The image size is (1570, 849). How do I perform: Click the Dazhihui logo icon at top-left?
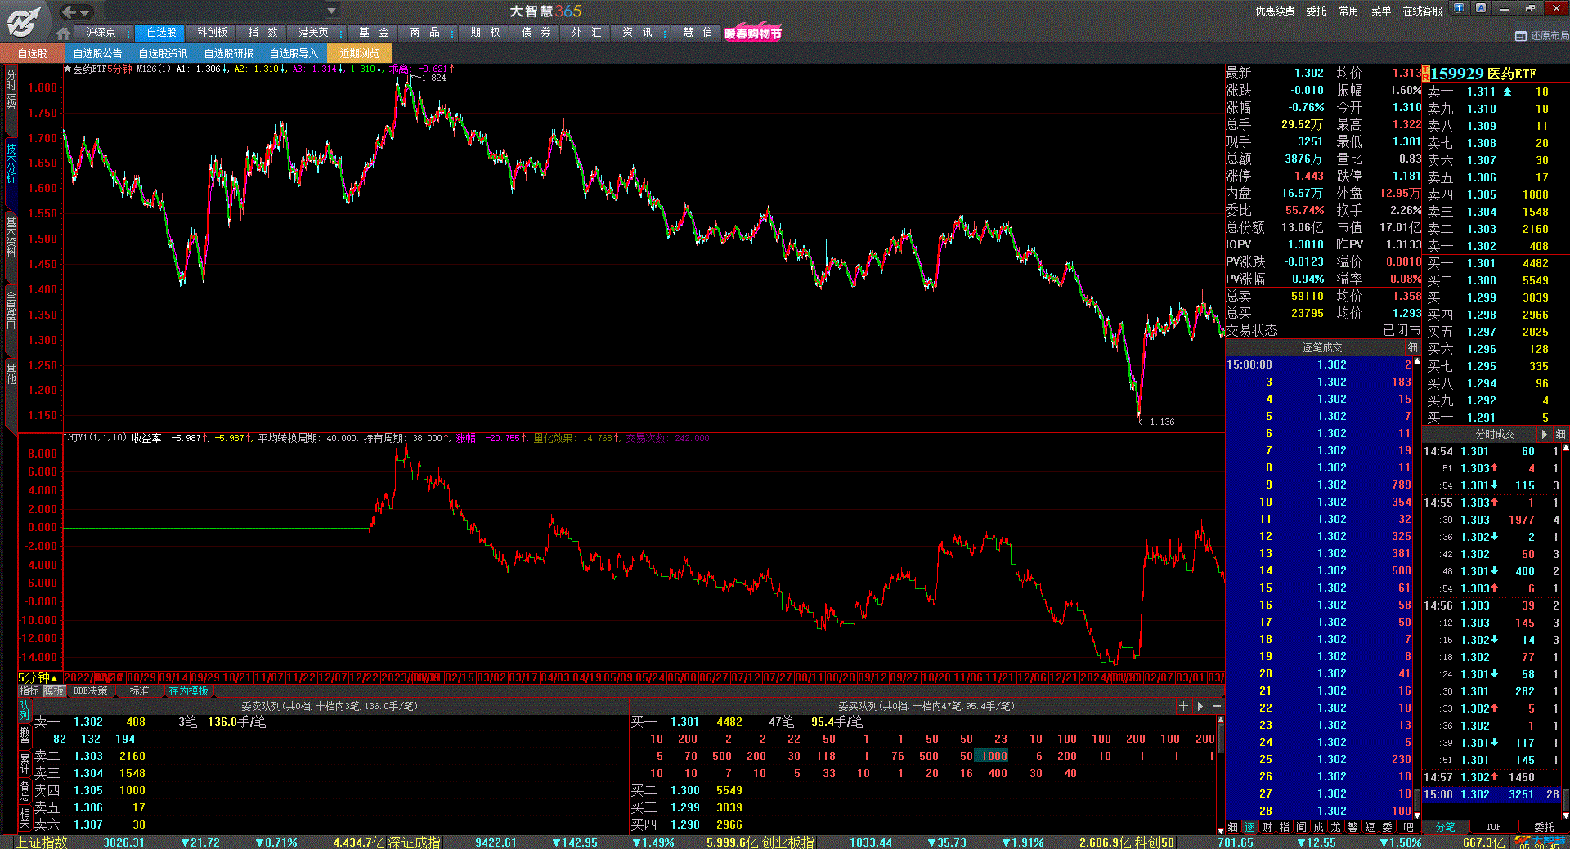tap(25, 21)
